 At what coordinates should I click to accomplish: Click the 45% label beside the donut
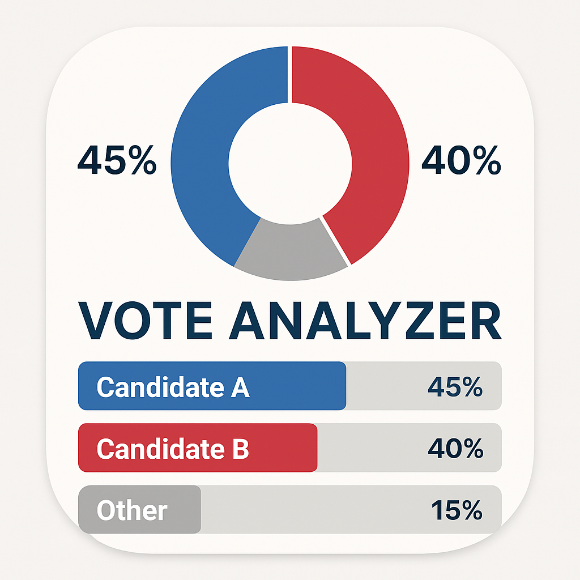point(117,160)
